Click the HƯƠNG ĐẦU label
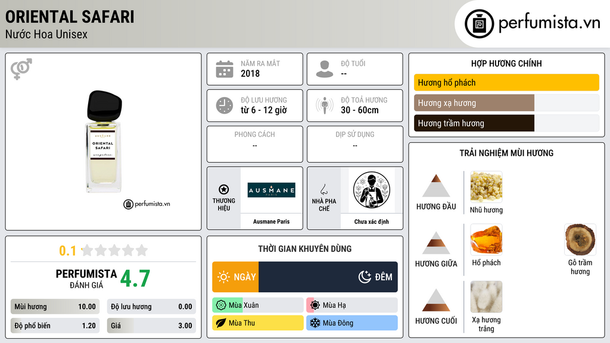The image size is (610, 343). pos(436,207)
